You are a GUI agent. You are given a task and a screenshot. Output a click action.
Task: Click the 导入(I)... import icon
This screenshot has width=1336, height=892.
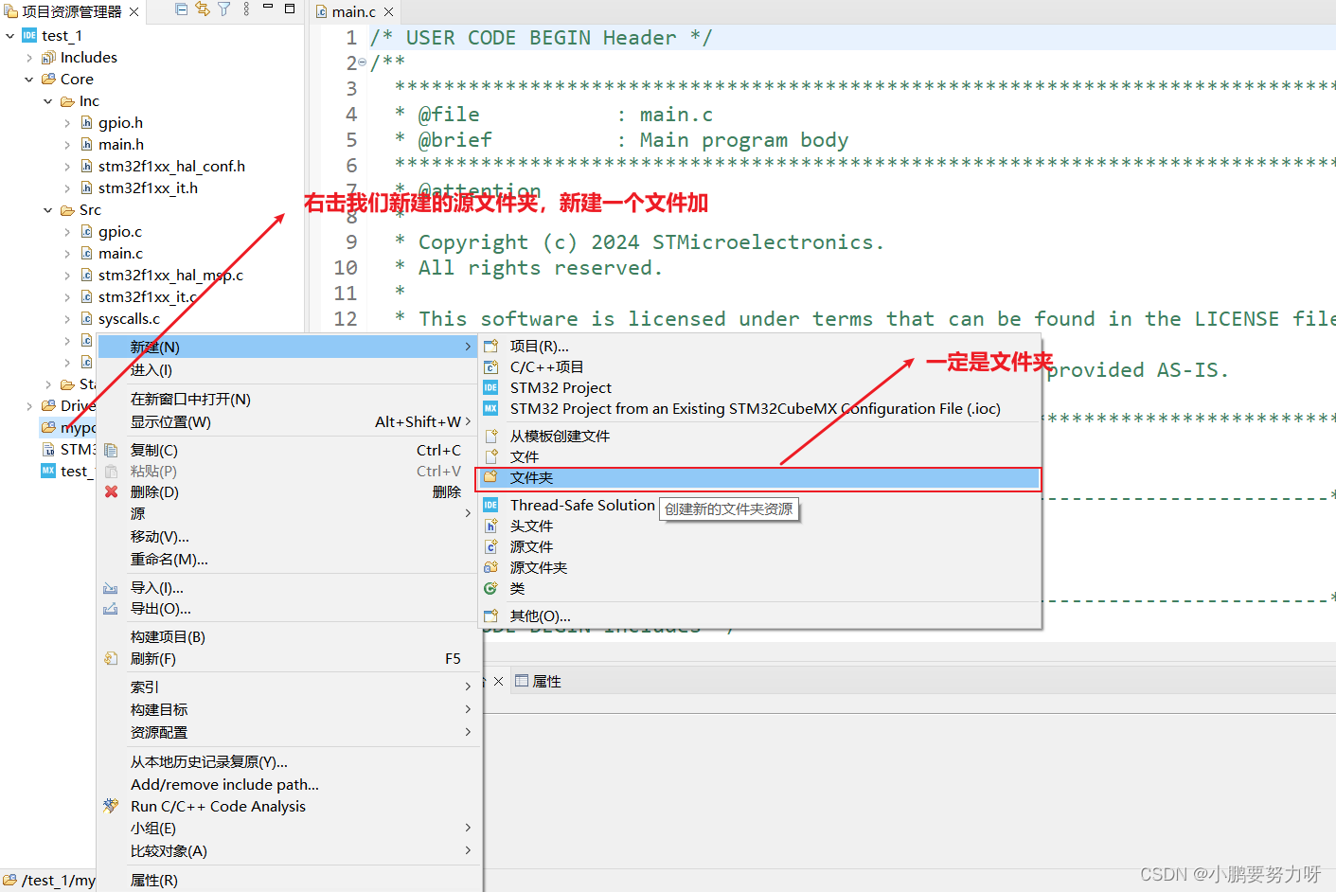(111, 588)
